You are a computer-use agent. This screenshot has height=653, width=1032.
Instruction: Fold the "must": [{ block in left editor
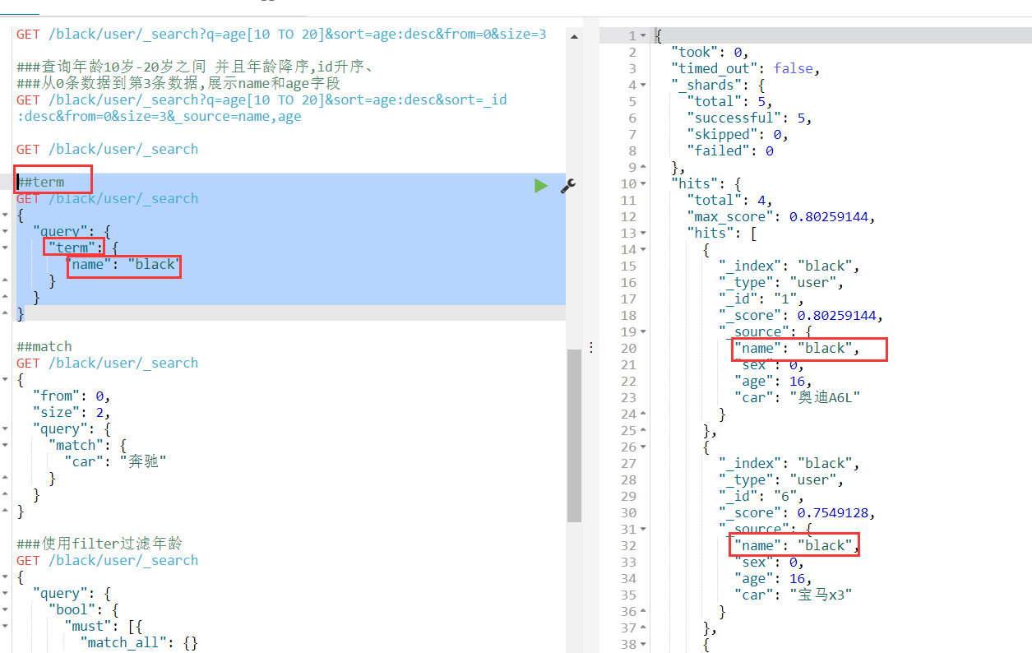point(6,626)
